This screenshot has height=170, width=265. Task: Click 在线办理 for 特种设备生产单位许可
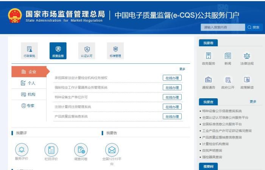[x=172, y=97]
